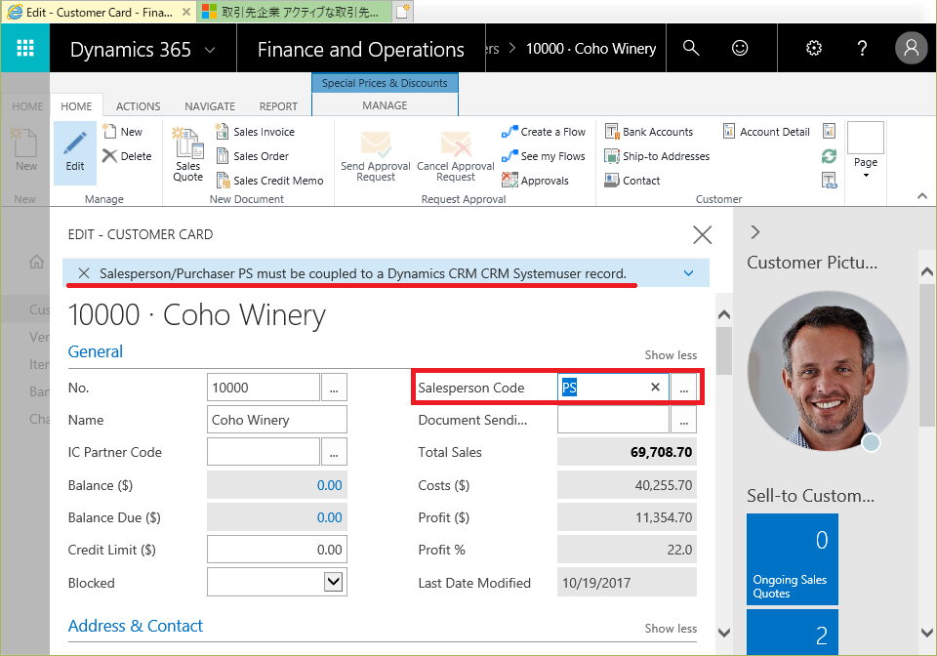The width and height of the screenshot is (937, 656).
Task: Open the feedback smiley icon
Action: (x=740, y=49)
